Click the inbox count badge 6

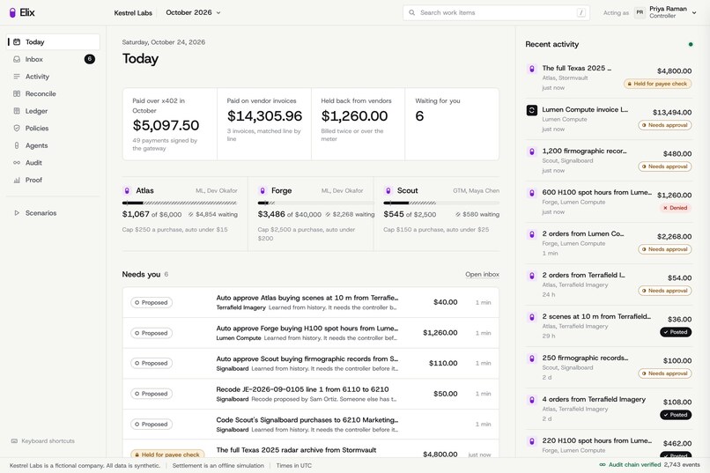[90, 59]
